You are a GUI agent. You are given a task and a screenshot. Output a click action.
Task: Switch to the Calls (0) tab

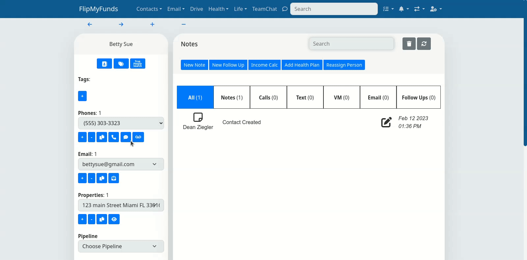268,97
